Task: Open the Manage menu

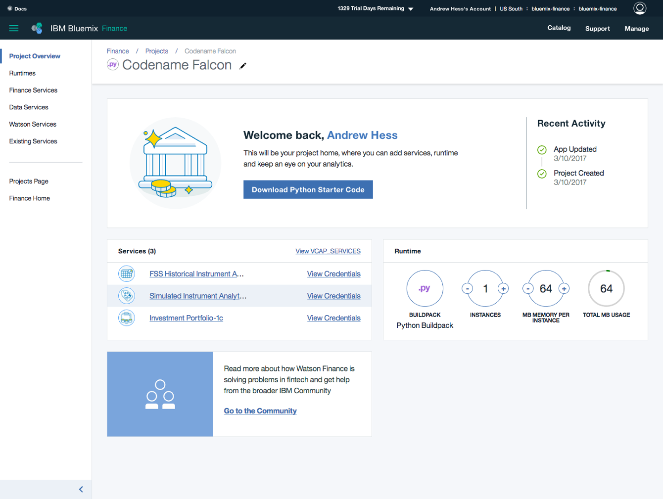Action: point(636,28)
